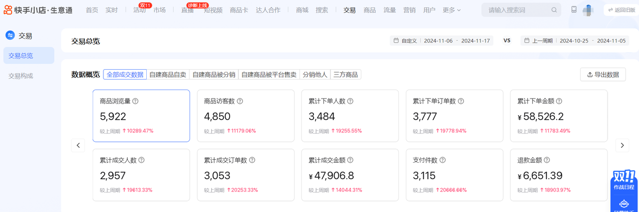Open the 营销 nav item

click(409, 10)
